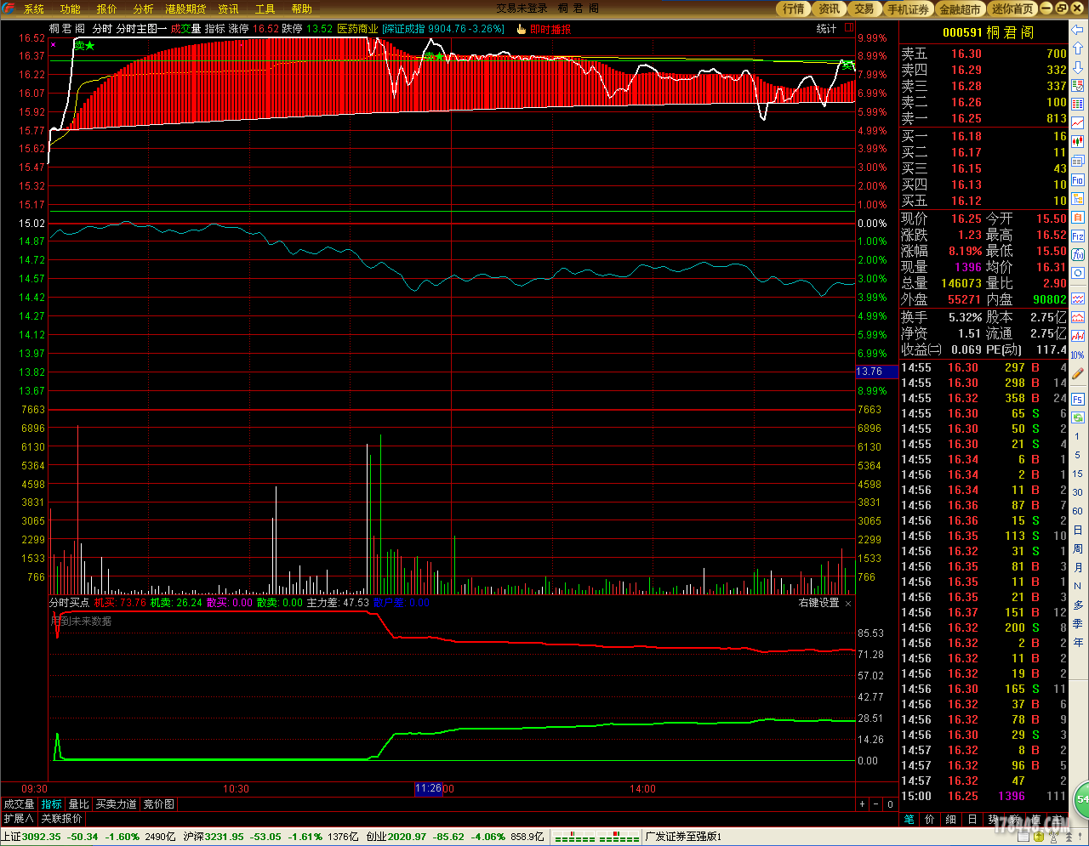This screenshot has width=1089, height=846.
Task: Click the small square icon next to 统计
Action: point(849,28)
